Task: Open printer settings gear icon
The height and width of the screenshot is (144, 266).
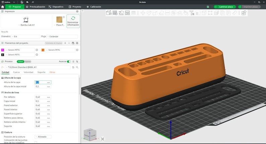Action: [x=77, y=11]
